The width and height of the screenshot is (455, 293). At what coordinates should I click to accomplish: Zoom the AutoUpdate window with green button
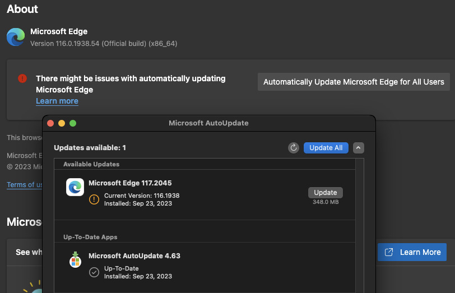click(73, 123)
